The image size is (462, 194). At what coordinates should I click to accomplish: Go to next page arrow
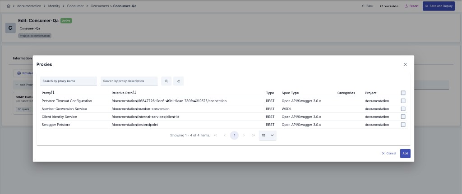point(244,135)
